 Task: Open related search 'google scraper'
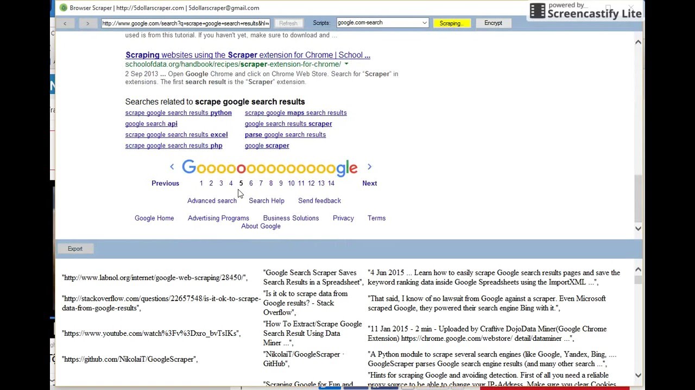coord(267,145)
